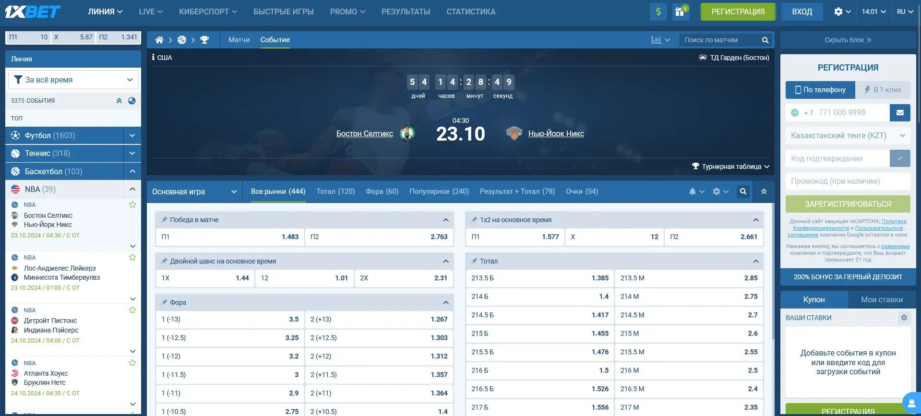Open the КИБЕРСПОРТ menu
The height and width of the screenshot is (416, 921).
point(208,12)
